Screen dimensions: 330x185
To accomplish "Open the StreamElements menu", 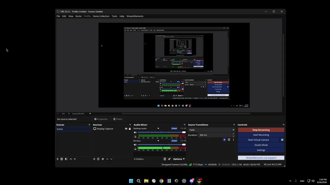I will [135, 16].
